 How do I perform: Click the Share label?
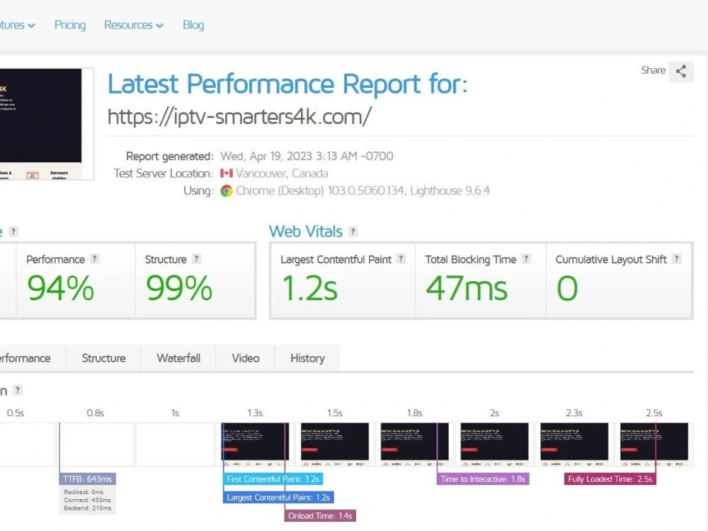[x=653, y=70]
